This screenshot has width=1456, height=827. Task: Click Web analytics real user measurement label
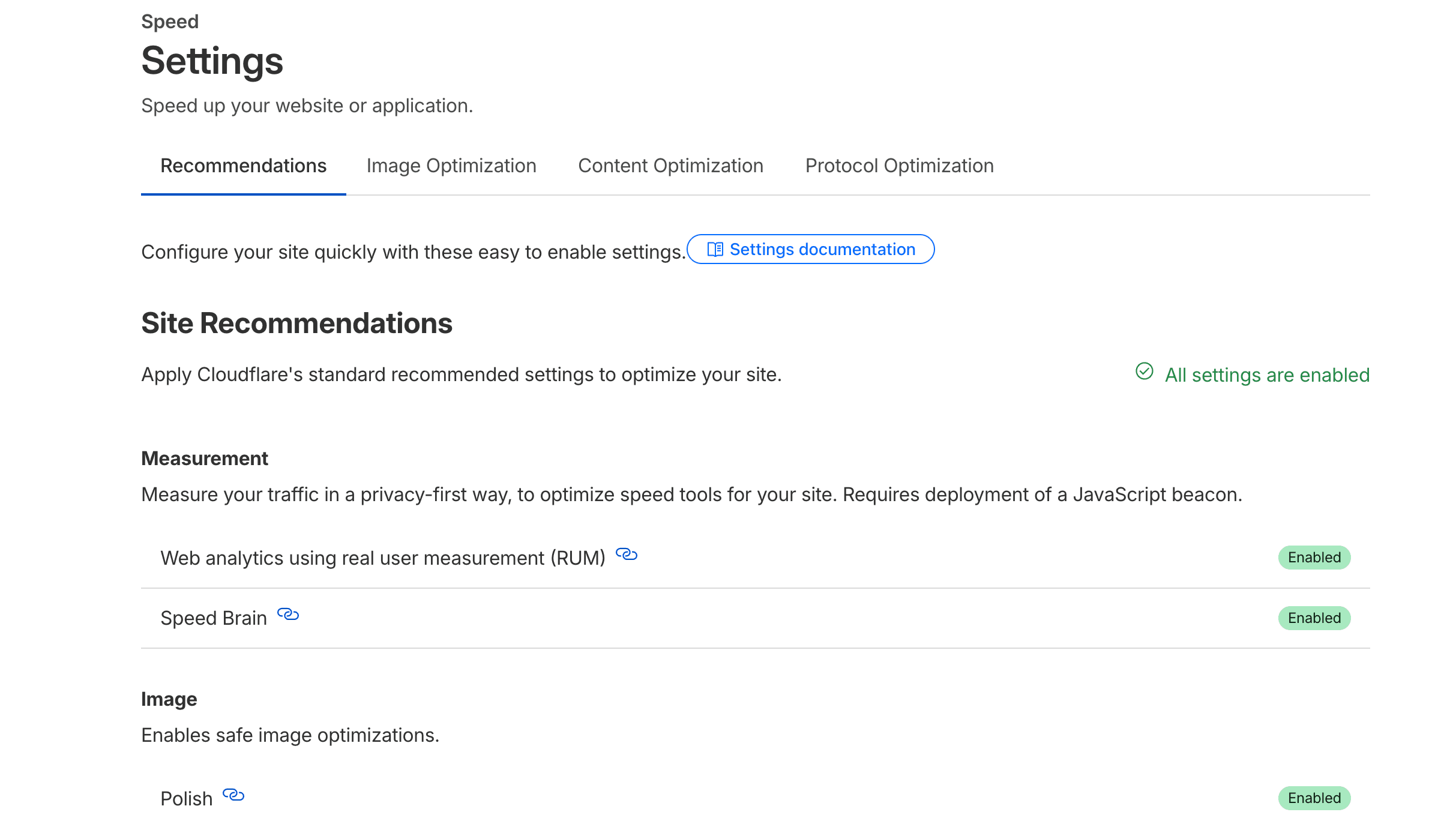(x=383, y=558)
